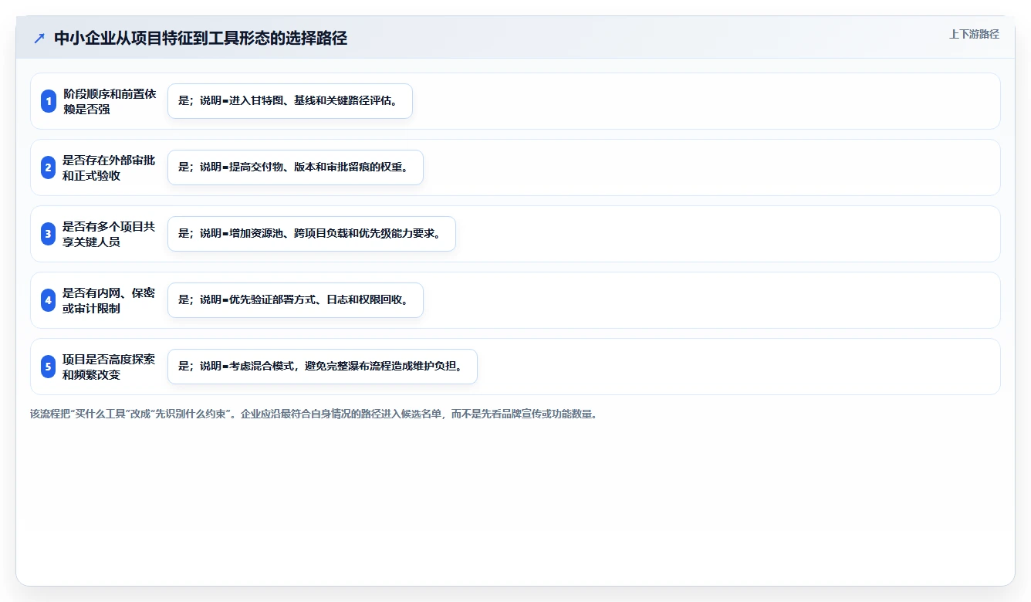1031x602 pixels.
Task: Select the question 是否有多个项目共享关键人员
Action: coord(110,234)
